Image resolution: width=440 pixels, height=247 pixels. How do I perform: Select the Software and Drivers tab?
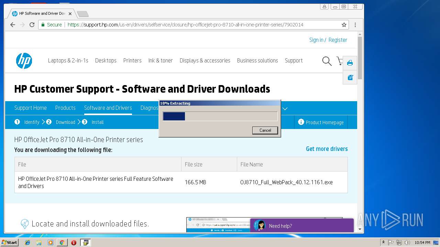tap(108, 108)
